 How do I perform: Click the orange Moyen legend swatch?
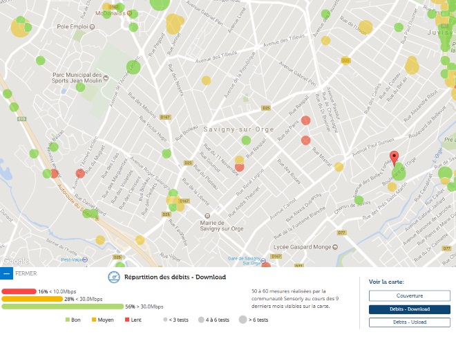pyautogui.click(x=93, y=320)
